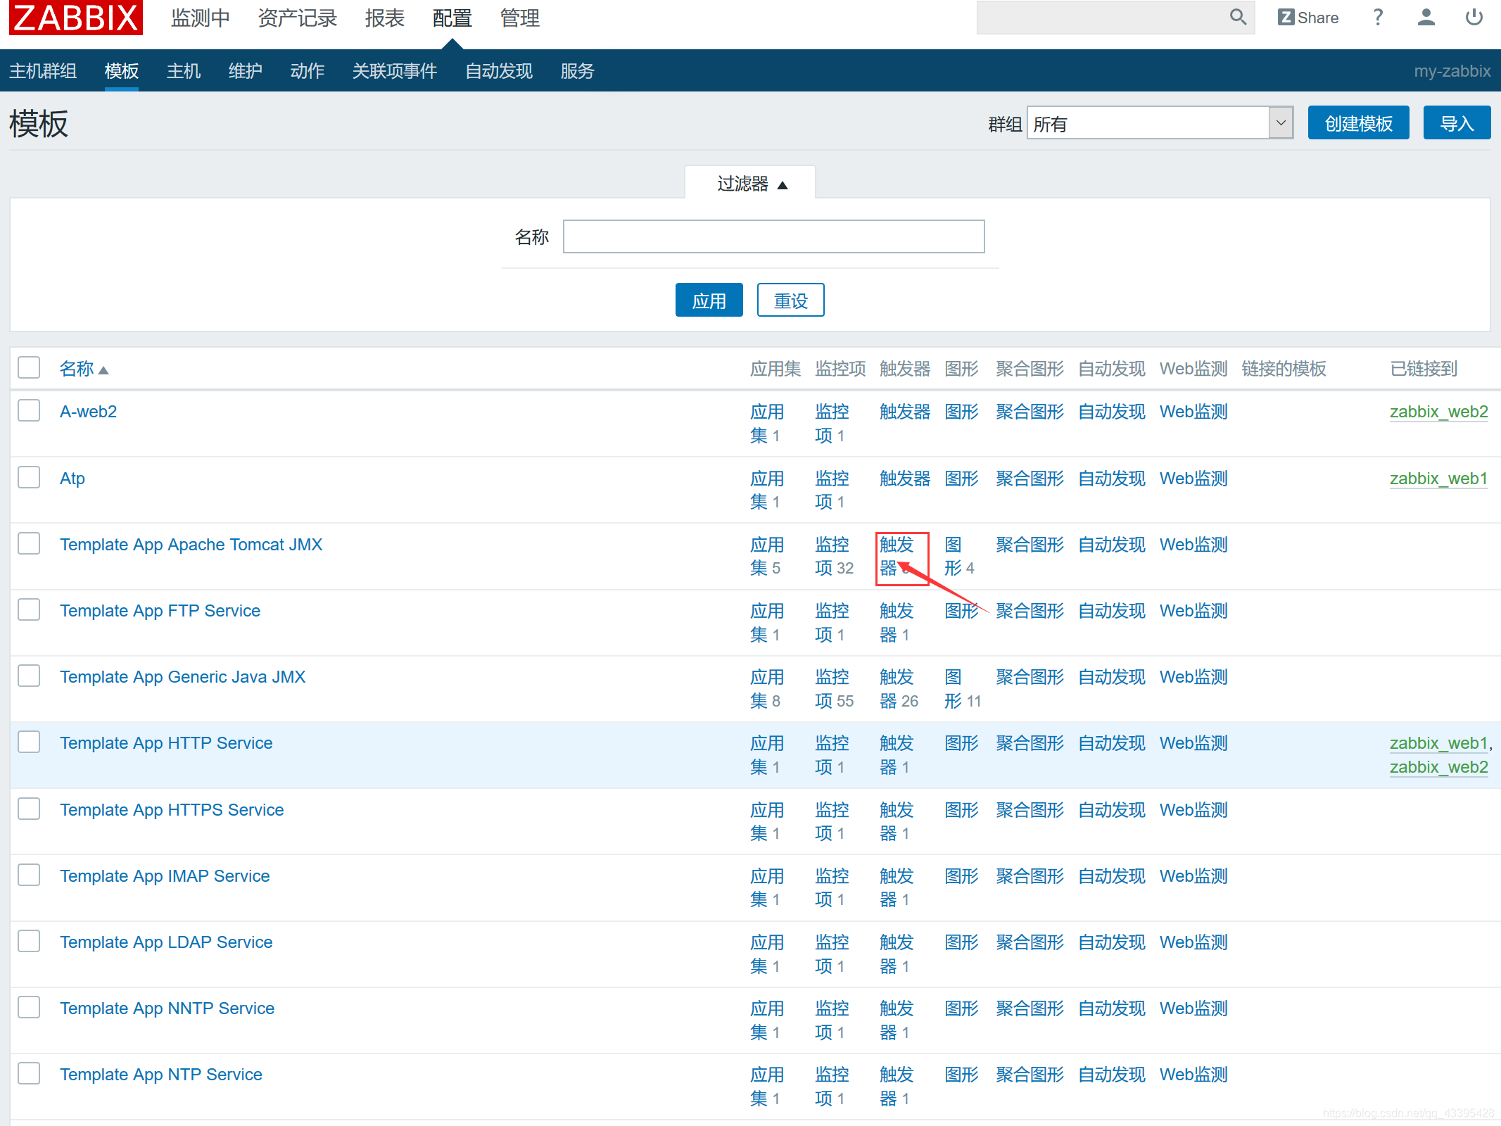Open the 群组 dropdown showing 所有

click(1160, 123)
